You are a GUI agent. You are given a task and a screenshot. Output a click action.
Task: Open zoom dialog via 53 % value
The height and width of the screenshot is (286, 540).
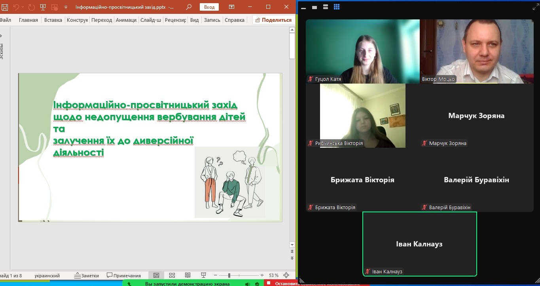tap(274, 275)
